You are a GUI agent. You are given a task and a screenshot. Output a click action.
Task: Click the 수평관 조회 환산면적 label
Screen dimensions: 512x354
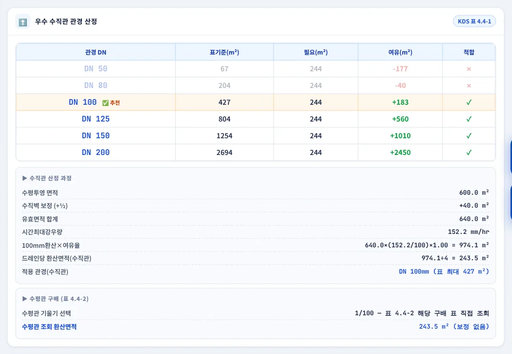click(49, 327)
